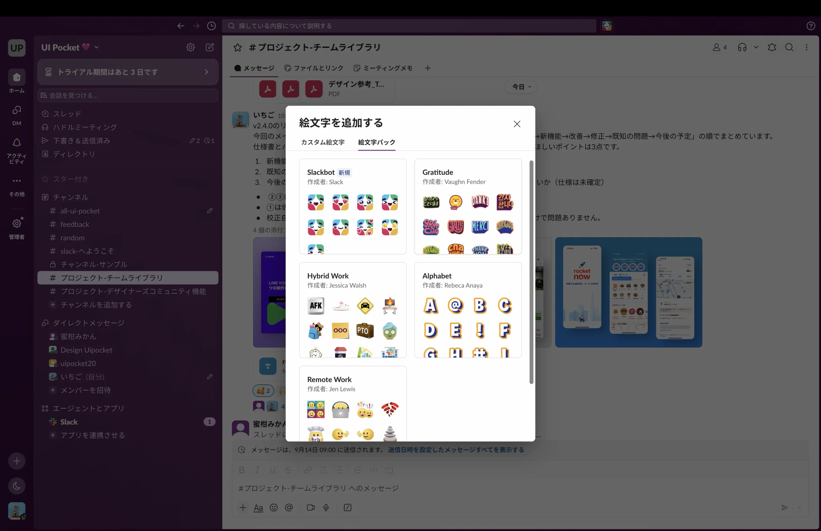Open the ミーティングメモ tab
The width and height of the screenshot is (821, 531).
point(383,68)
